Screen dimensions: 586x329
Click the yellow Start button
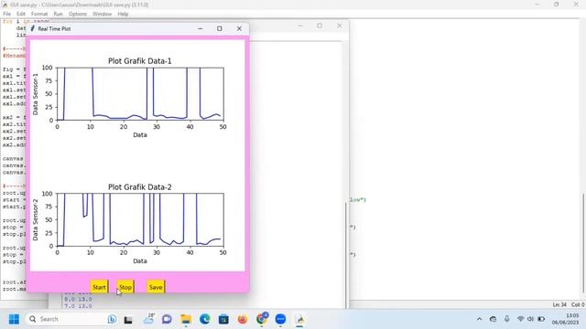(x=99, y=287)
